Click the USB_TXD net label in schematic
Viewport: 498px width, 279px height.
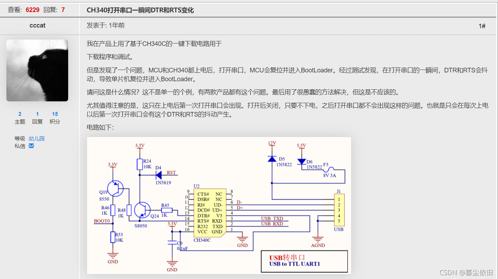272,219
